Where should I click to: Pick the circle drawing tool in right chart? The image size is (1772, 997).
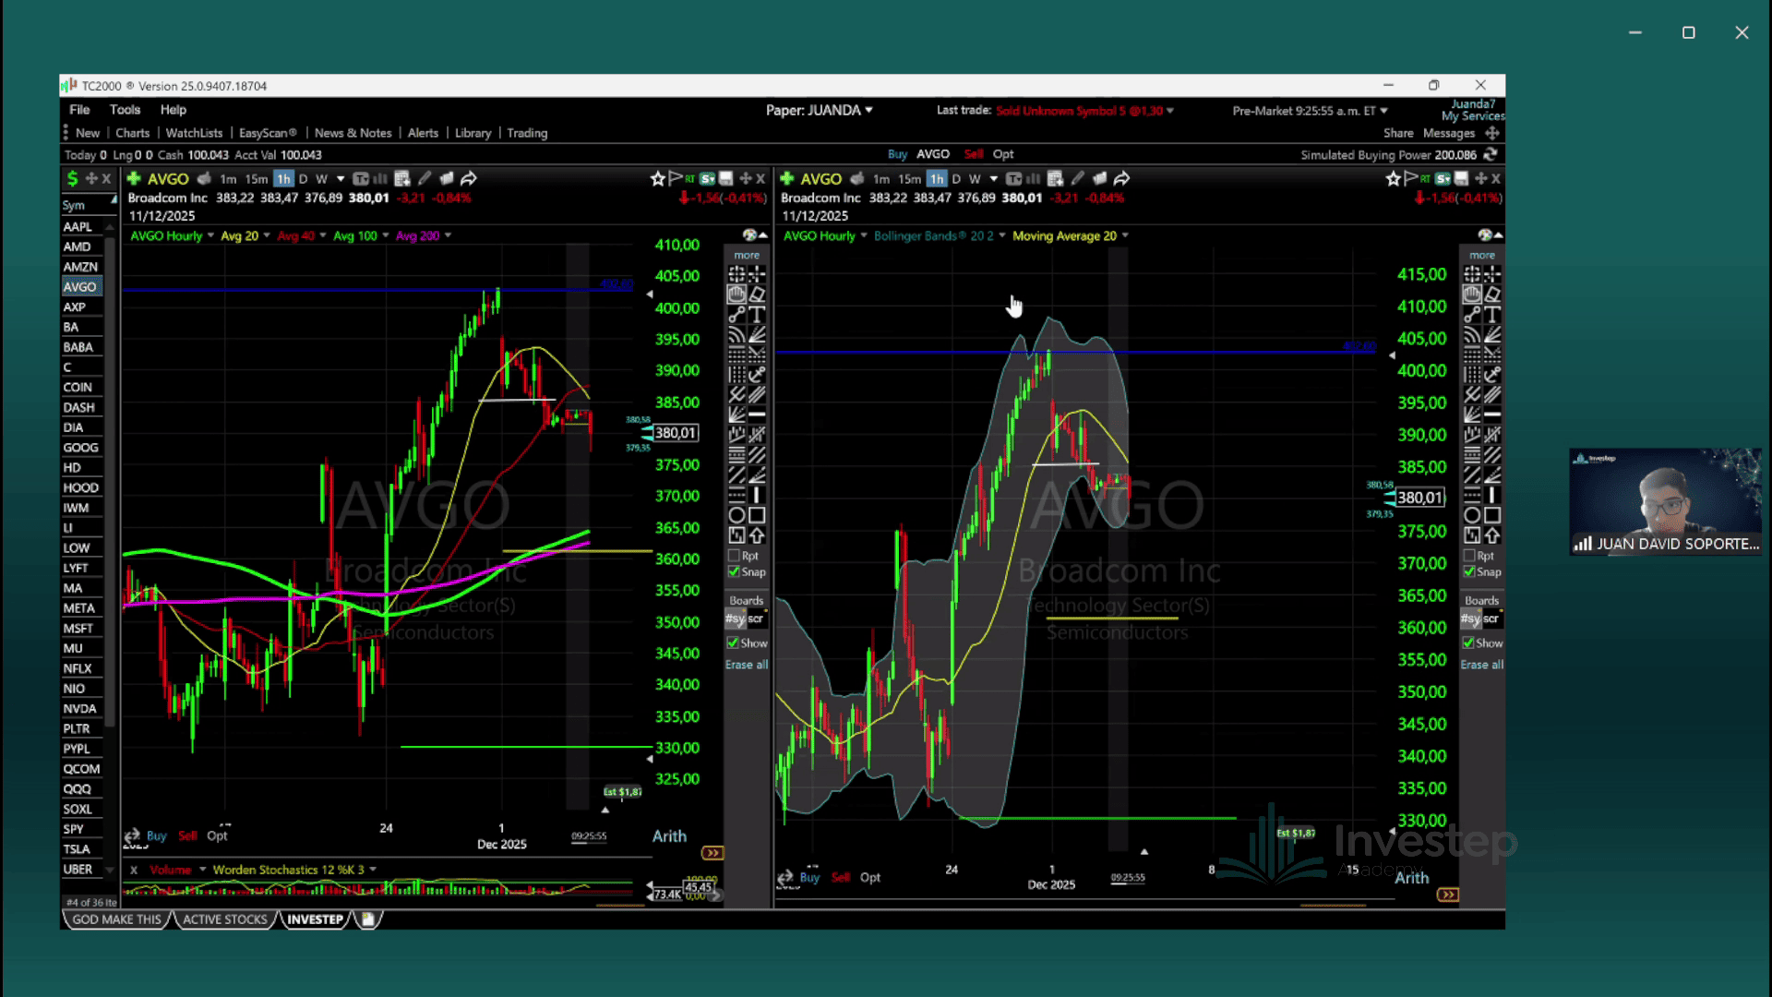pyautogui.click(x=1472, y=515)
